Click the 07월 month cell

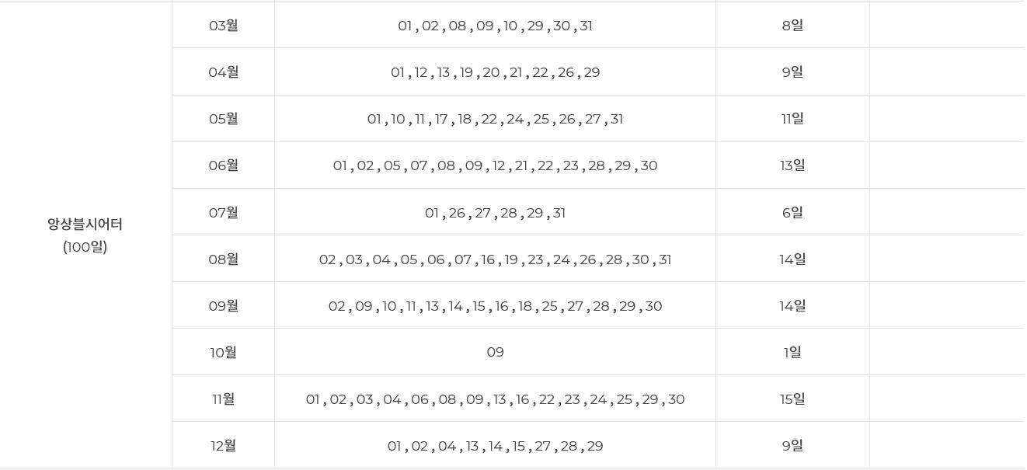tap(223, 212)
